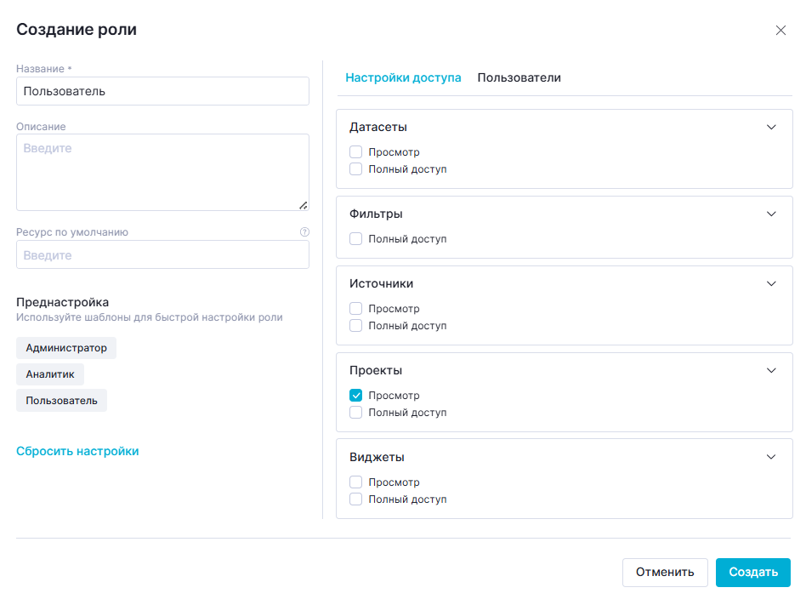Click the help icon near default resource

point(304,231)
